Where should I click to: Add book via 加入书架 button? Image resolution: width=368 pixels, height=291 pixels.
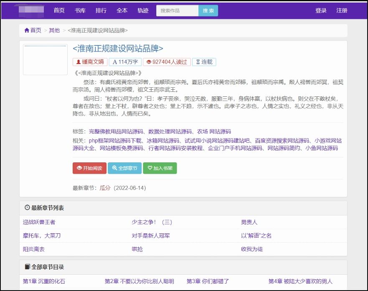160,168
